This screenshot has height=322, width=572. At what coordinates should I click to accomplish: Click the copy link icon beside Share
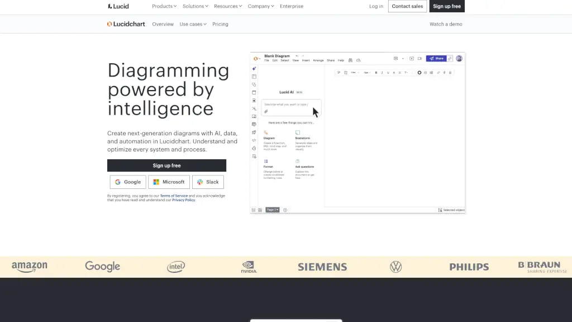click(450, 58)
